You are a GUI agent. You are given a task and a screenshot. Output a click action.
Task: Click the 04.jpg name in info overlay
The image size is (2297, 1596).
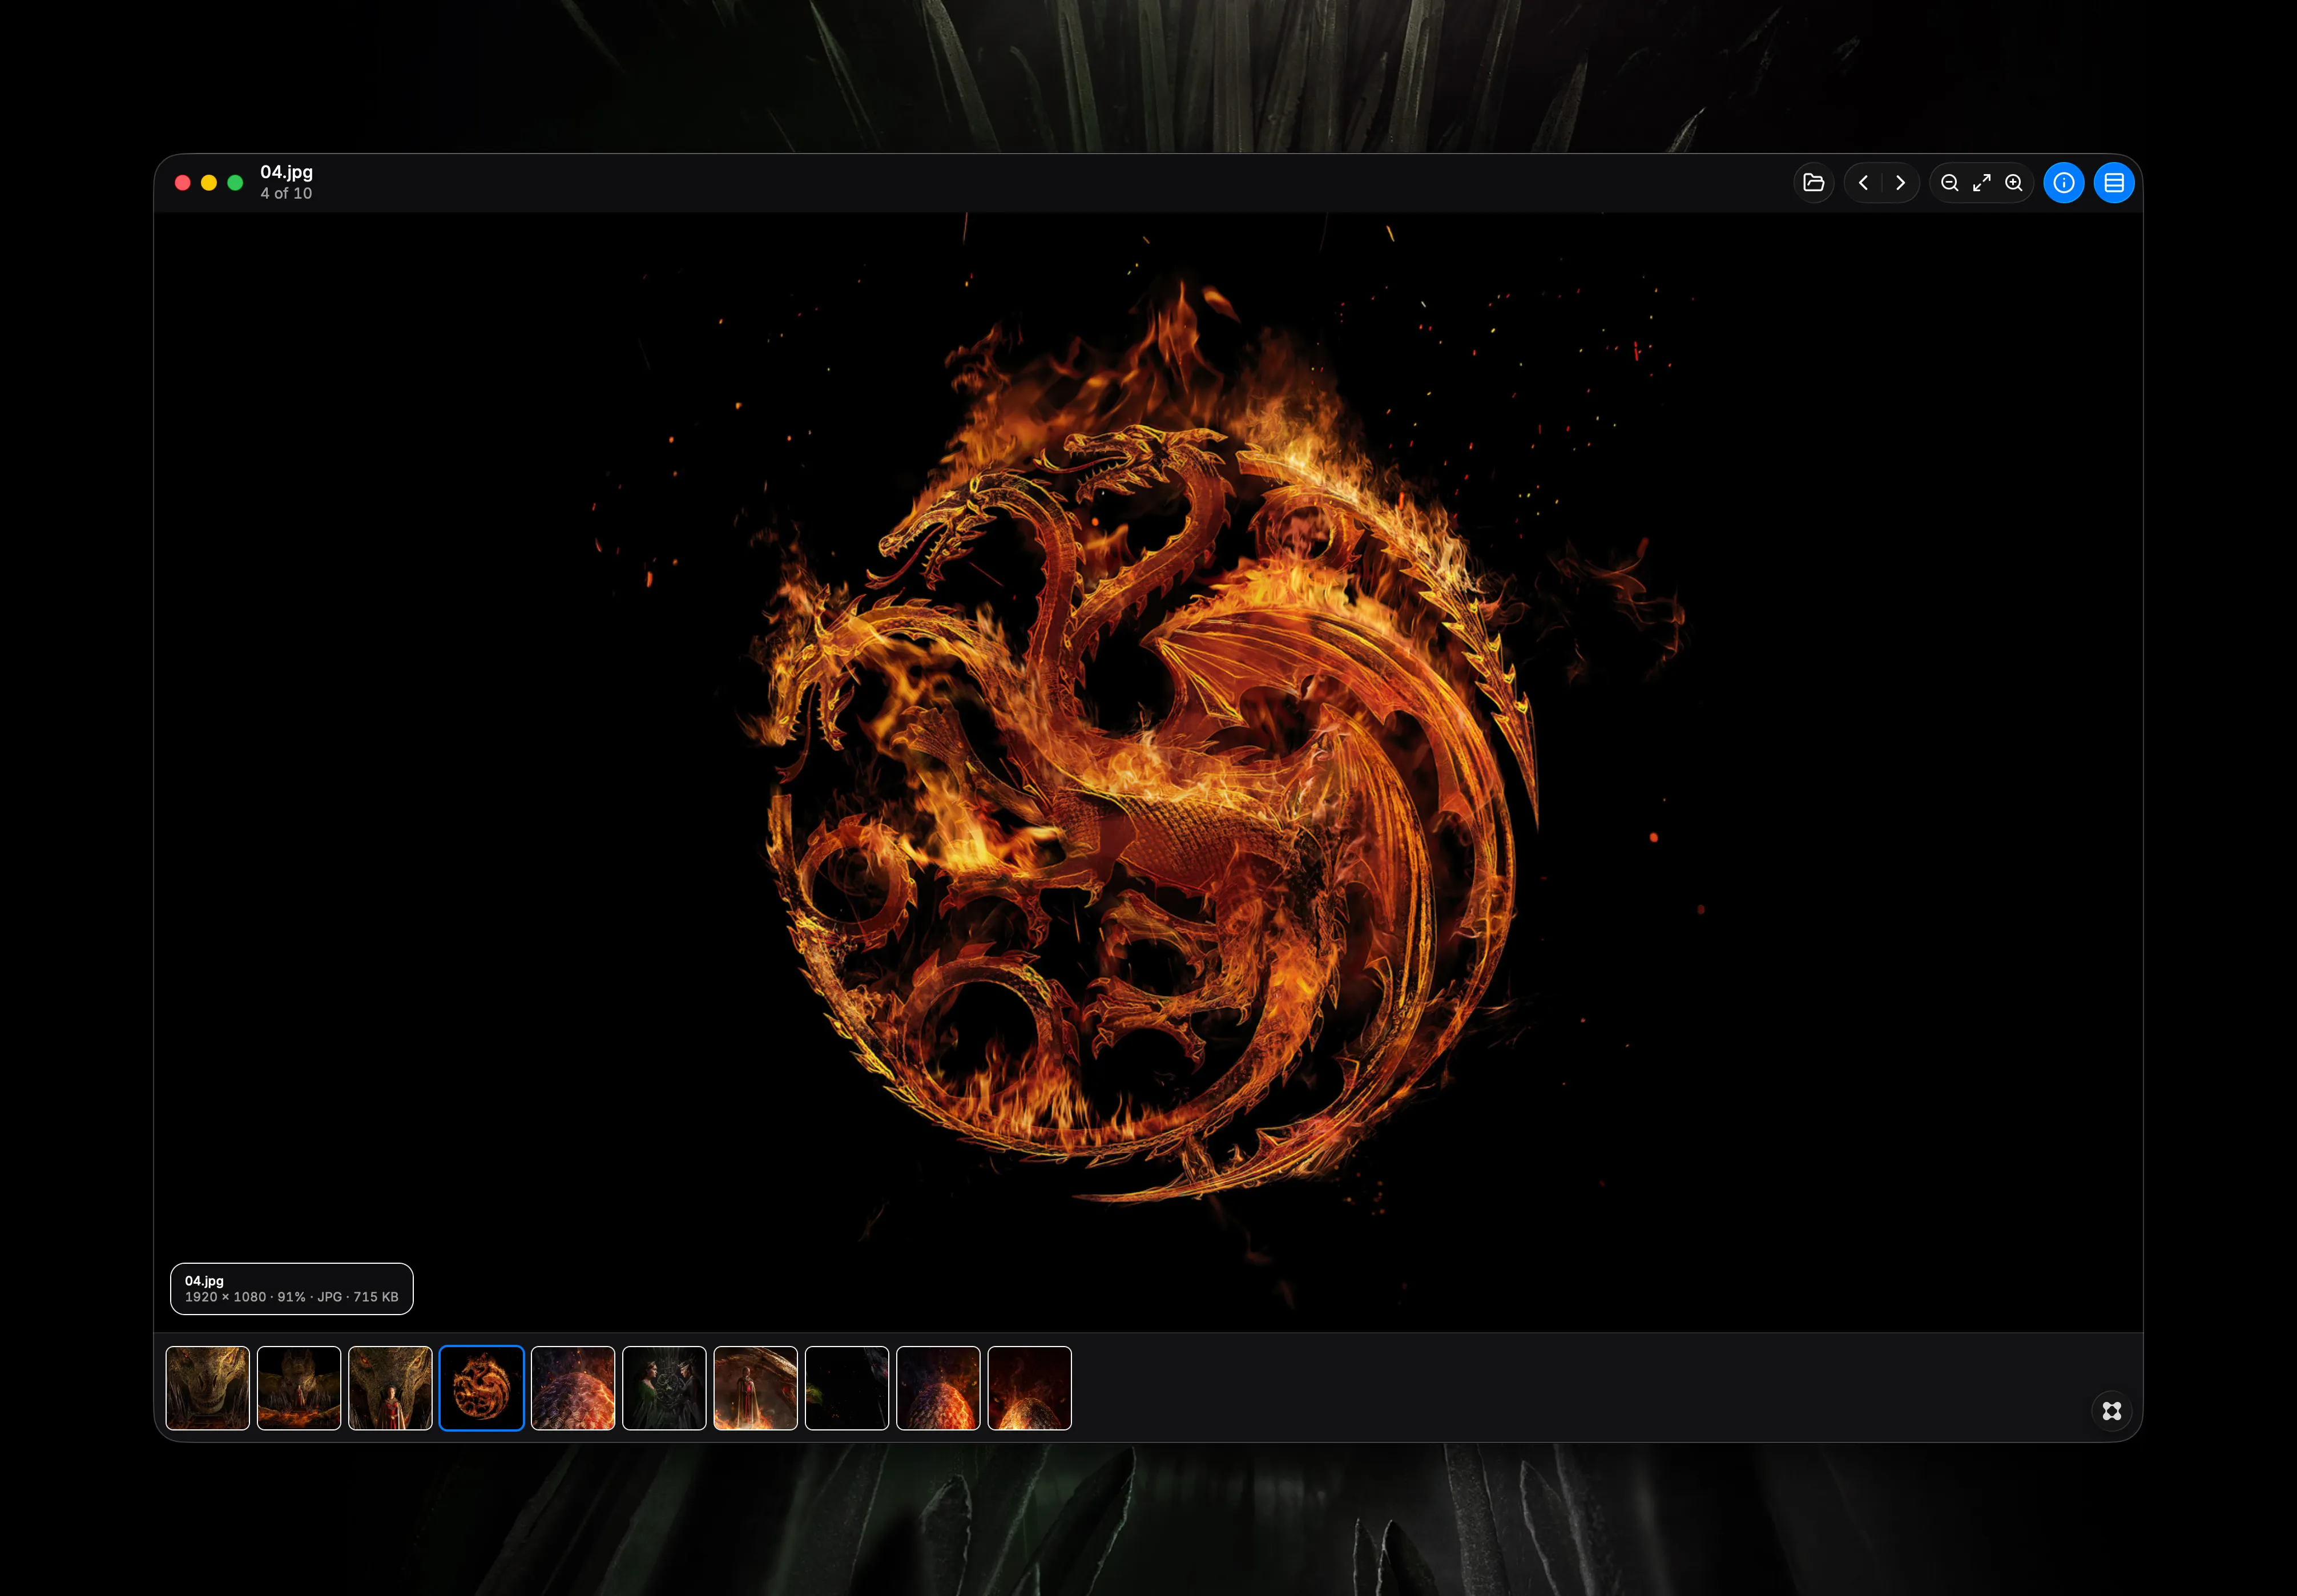pos(204,1281)
